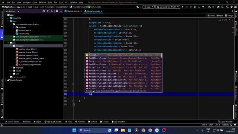Click the Windows taskbar Search box
This screenshot has height=134, width=238.
pyautogui.click(x=95, y=130)
